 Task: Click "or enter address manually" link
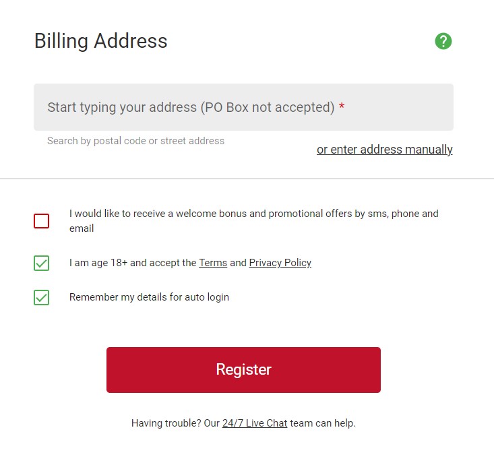coord(384,150)
